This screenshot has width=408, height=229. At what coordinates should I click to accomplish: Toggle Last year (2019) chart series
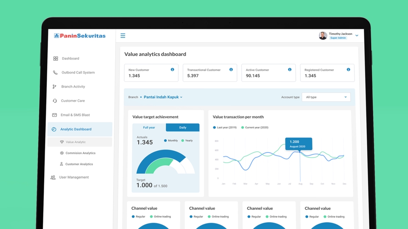coord(226,127)
